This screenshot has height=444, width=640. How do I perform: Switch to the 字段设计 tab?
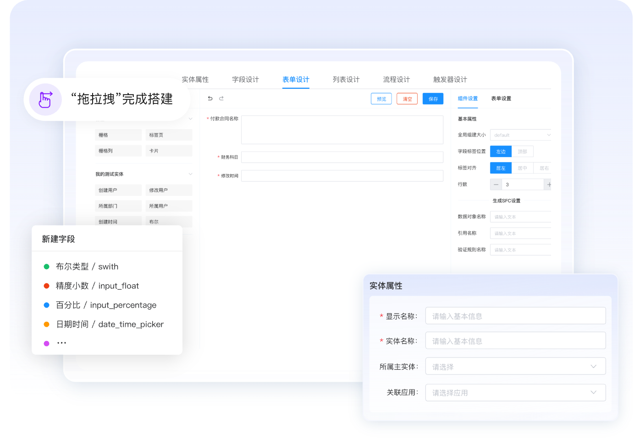pos(245,80)
